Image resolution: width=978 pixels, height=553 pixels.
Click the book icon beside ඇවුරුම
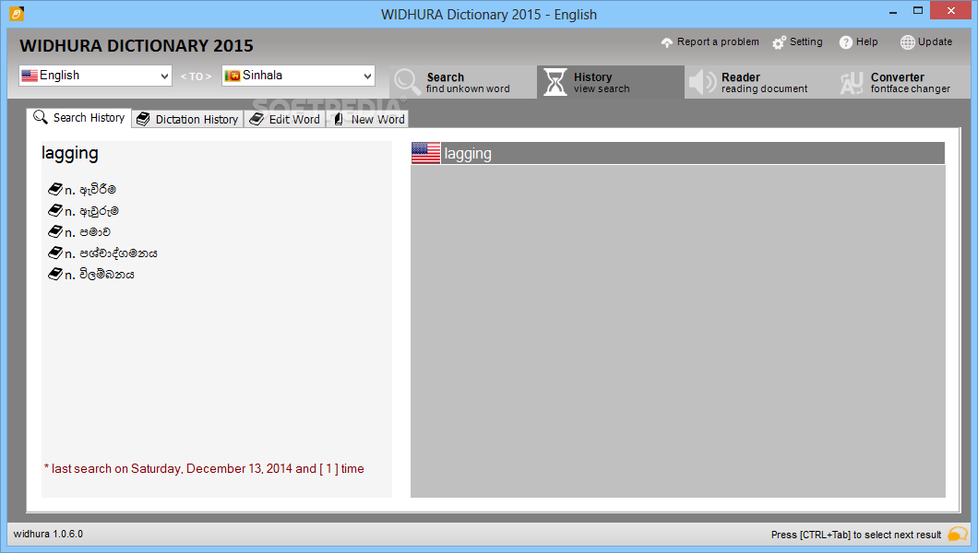tap(55, 210)
